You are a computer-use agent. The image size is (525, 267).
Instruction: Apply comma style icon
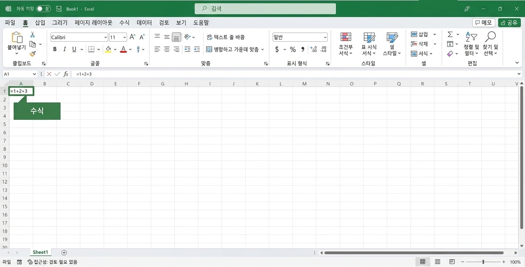(303, 49)
